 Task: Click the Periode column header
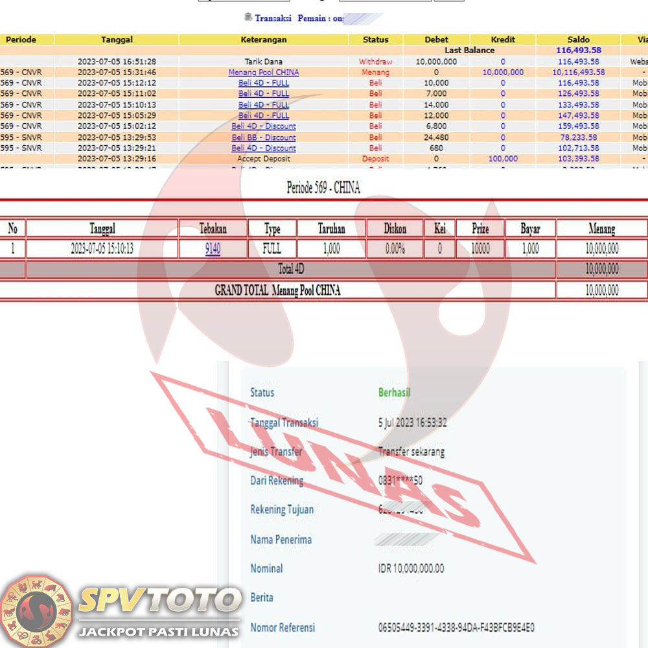[x=21, y=40]
